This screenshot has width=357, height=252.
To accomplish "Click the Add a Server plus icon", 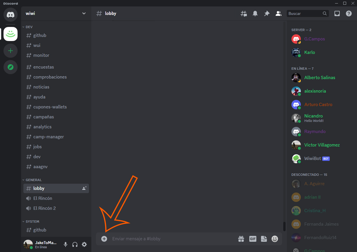I will coord(11,51).
